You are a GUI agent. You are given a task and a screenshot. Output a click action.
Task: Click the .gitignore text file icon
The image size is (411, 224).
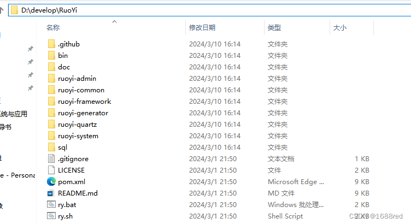[x=51, y=159]
